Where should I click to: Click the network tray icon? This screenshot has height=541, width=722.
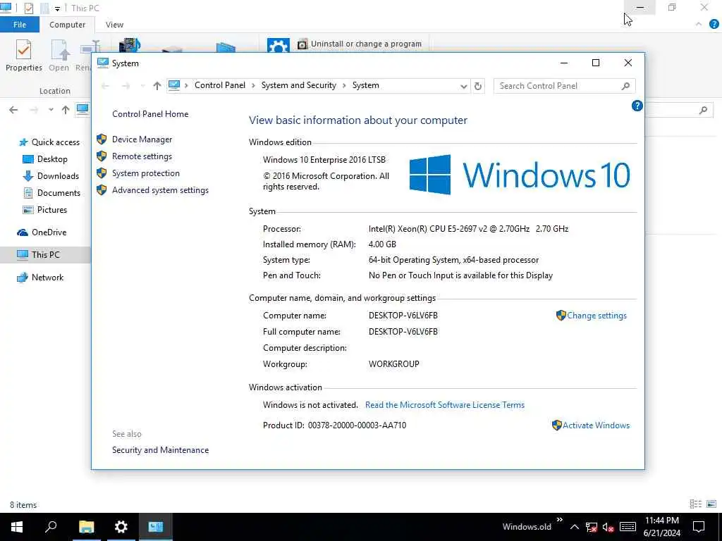[x=592, y=527]
